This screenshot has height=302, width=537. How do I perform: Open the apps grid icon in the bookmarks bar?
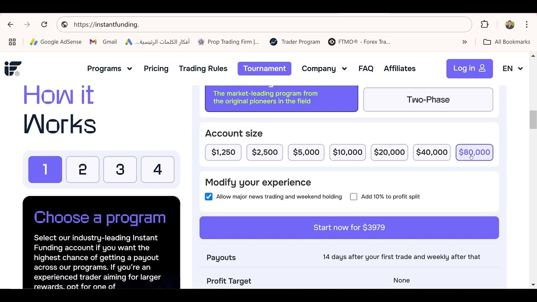(12, 42)
